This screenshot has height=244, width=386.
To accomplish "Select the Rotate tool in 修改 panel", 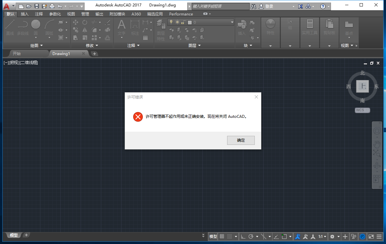I will click(85, 22).
